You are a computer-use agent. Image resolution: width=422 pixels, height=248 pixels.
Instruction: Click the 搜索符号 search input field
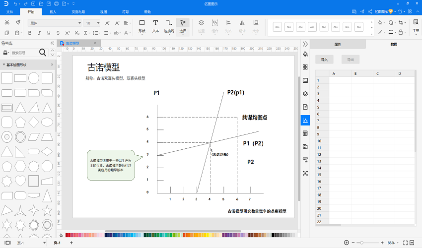click(24, 53)
